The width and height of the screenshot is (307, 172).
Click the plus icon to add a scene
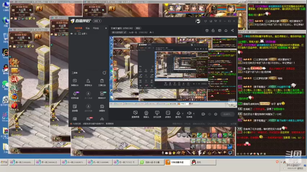click(106, 28)
